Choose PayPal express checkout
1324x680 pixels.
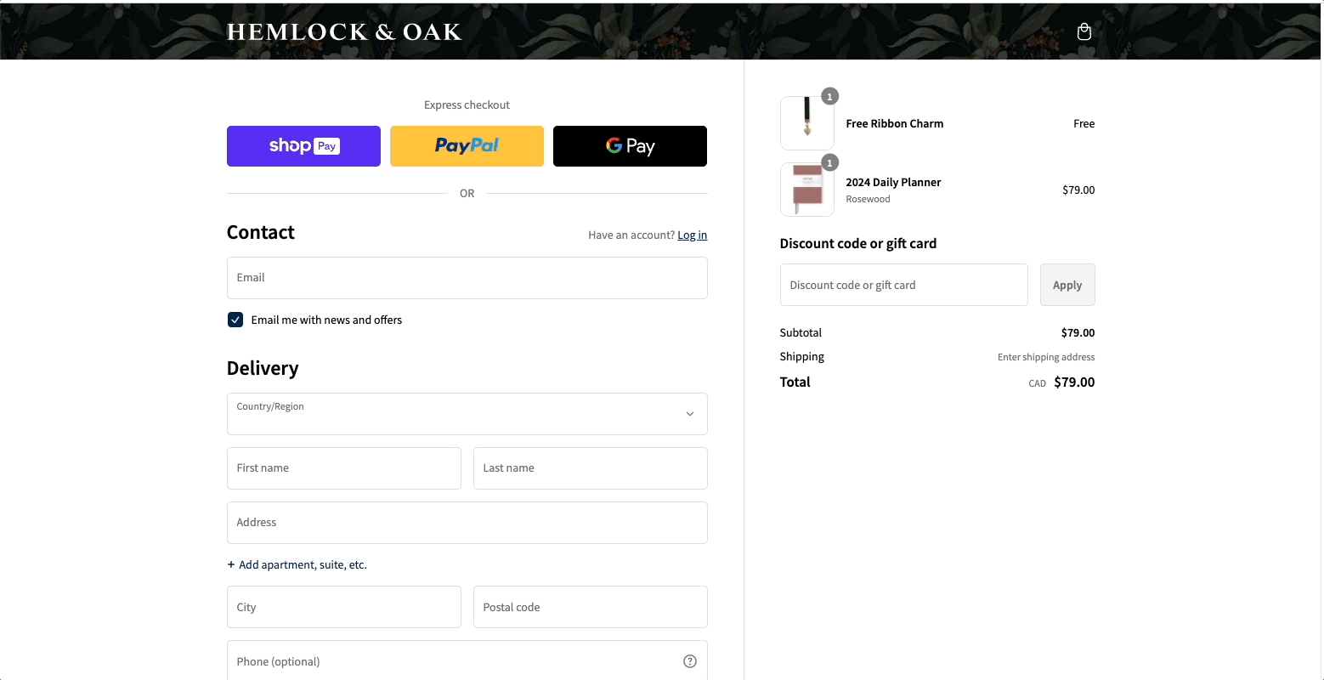click(x=467, y=146)
